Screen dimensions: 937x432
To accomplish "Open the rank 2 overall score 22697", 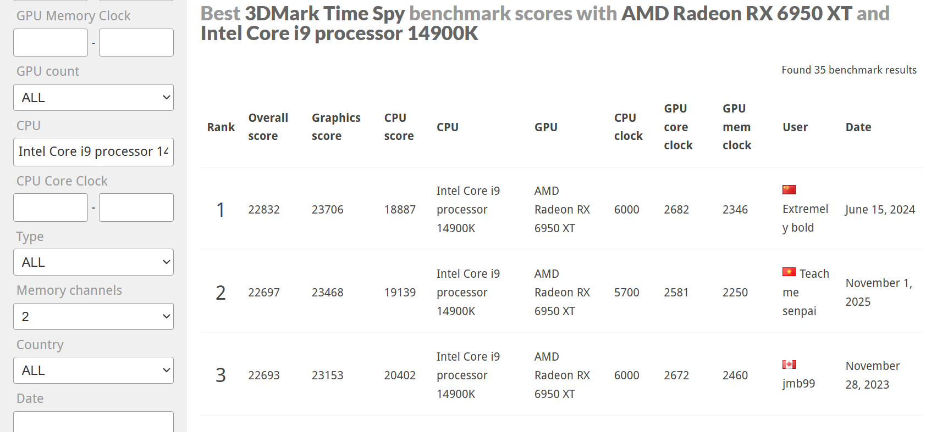I will (x=264, y=293).
